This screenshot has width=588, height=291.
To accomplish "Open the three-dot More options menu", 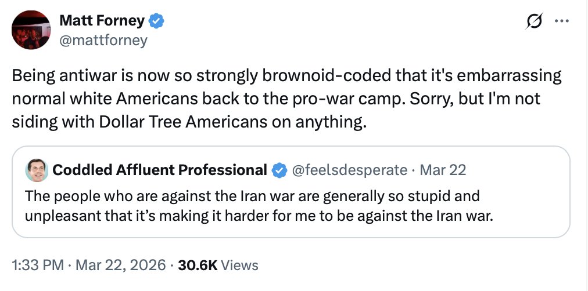I will pyautogui.click(x=561, y=22).
